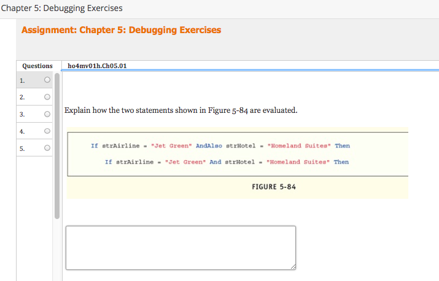Click the FIGURE 5-84 caption
The height and width of the screenshot is (281, 439).
(x=274, y=187)
